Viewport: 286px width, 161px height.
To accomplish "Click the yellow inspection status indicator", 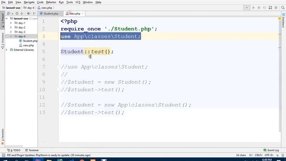I will tap(279, 19).
